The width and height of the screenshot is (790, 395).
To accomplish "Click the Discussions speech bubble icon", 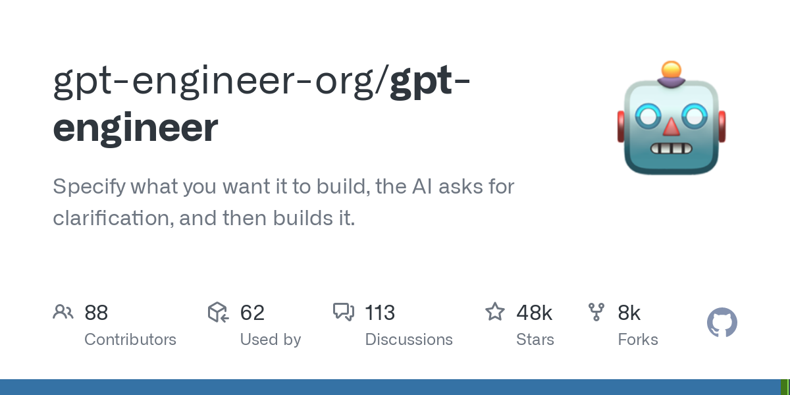I will click(344, 312).
